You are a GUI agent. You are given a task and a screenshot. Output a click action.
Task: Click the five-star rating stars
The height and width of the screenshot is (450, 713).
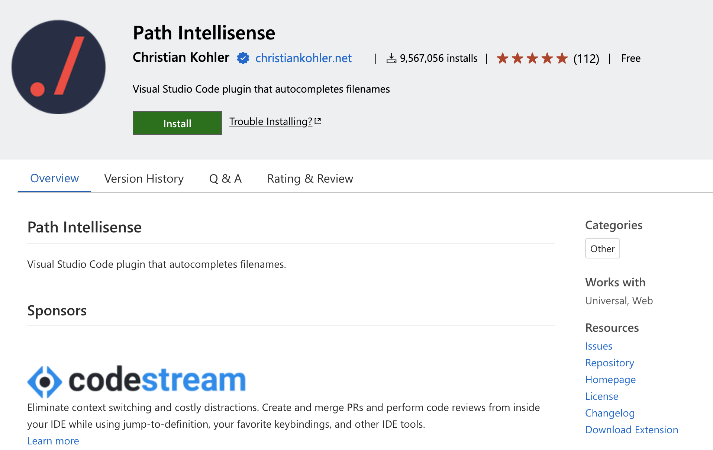(532, 58)
